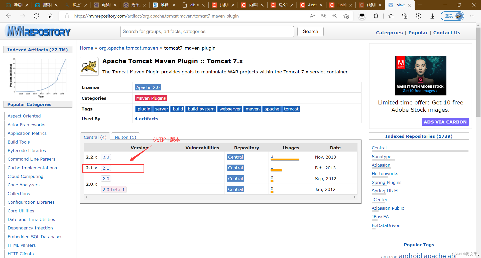Open the browser home page icon
Screen dimensions: 481x258
50,16
